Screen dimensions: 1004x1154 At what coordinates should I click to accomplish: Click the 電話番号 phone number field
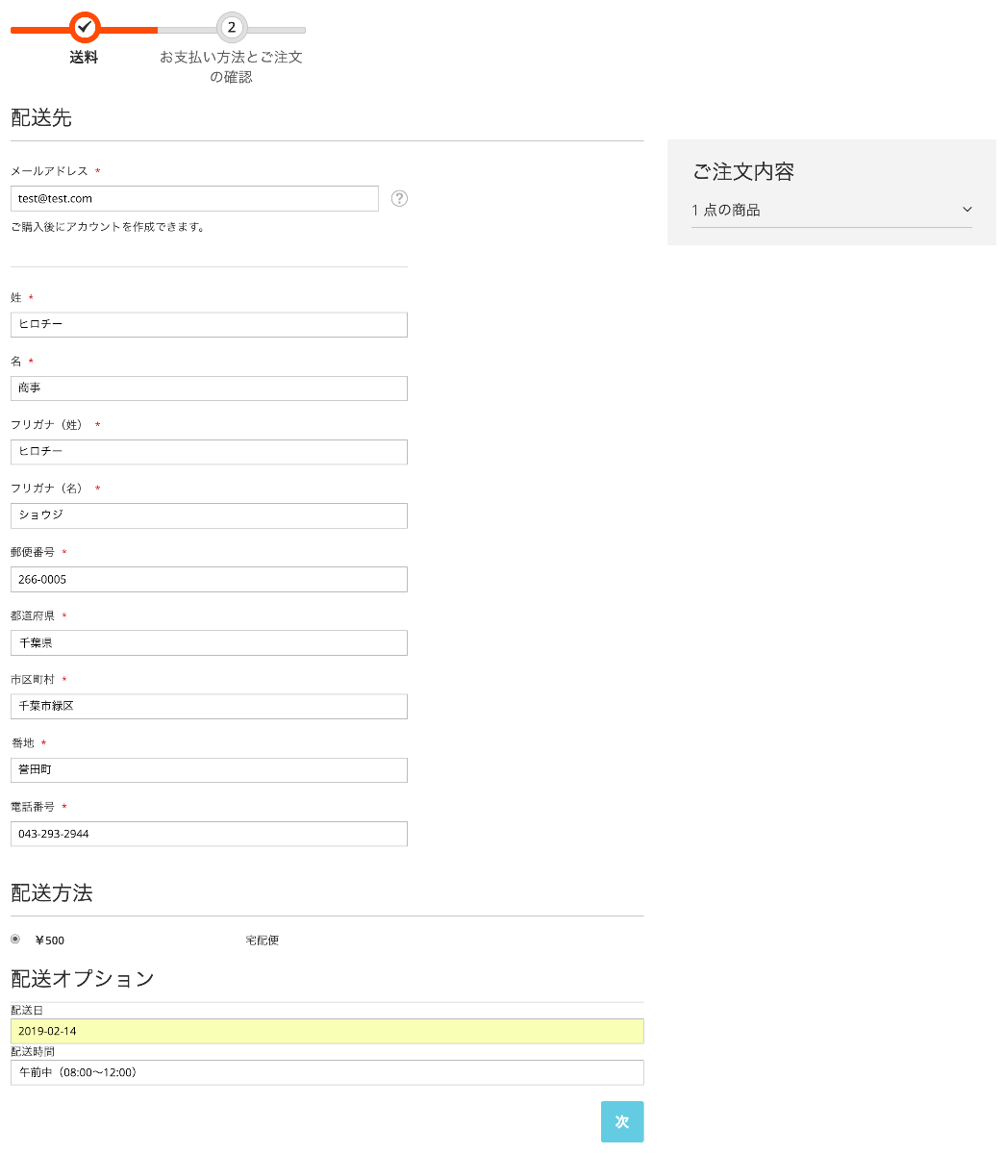209,834
